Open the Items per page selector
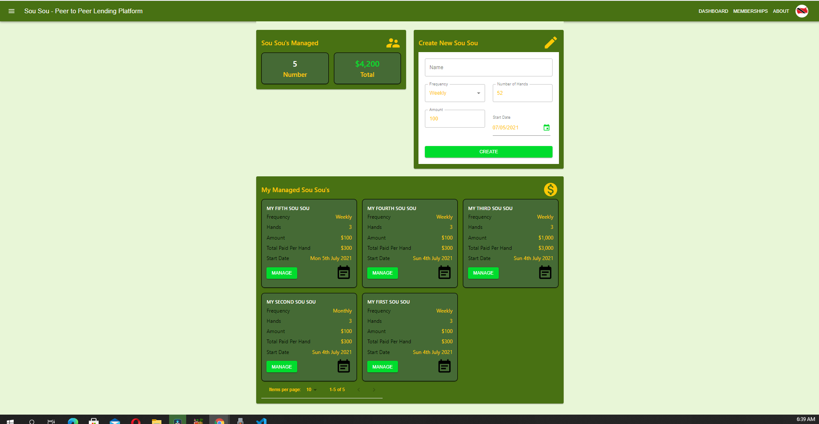 pyautogui.click(x=311, y=389)
